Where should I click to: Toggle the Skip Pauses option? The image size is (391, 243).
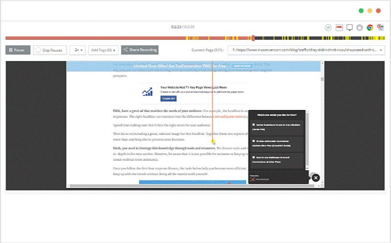50,50
